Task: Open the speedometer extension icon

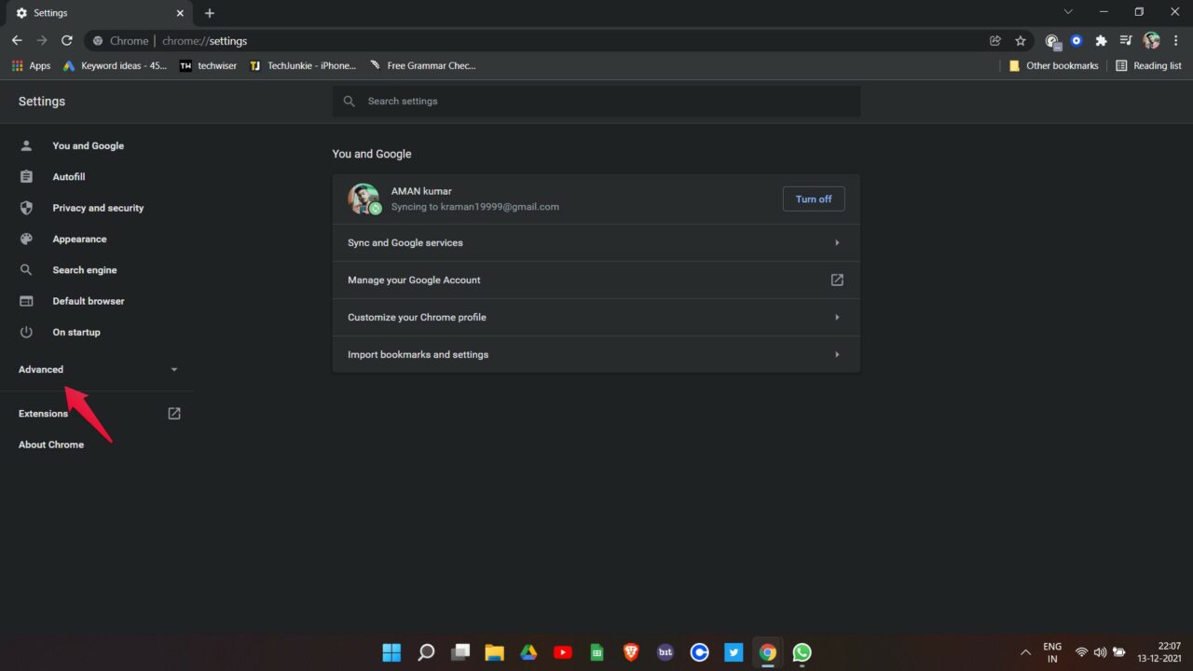Action: 1052,41
